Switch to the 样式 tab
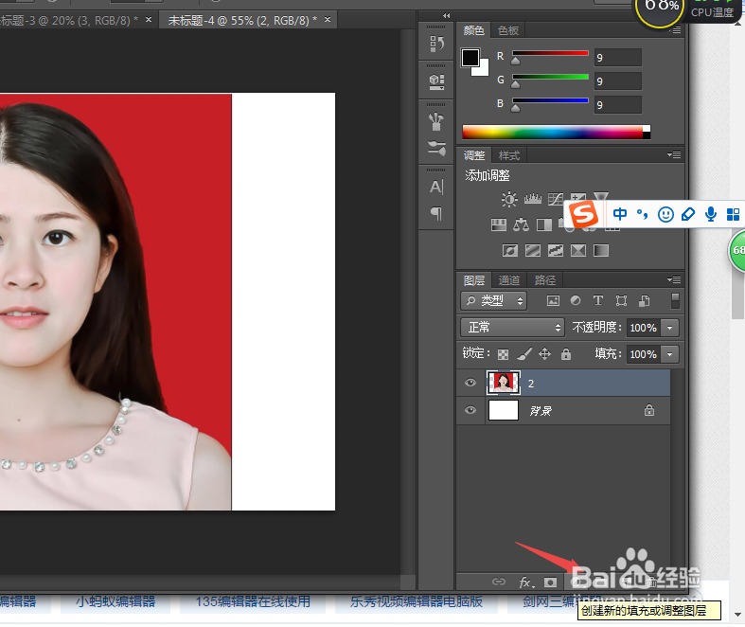This screenshot has height=627, width=745. pos(509,155)
